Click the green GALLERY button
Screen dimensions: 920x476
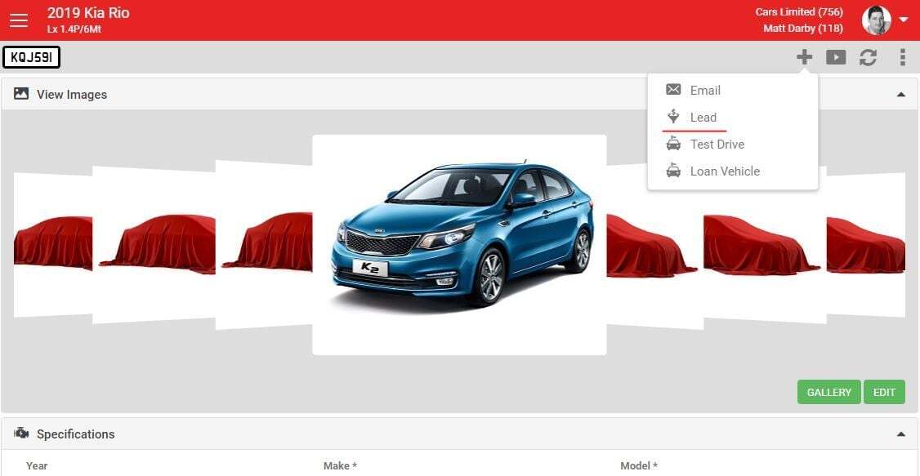[x=829, y=392]
